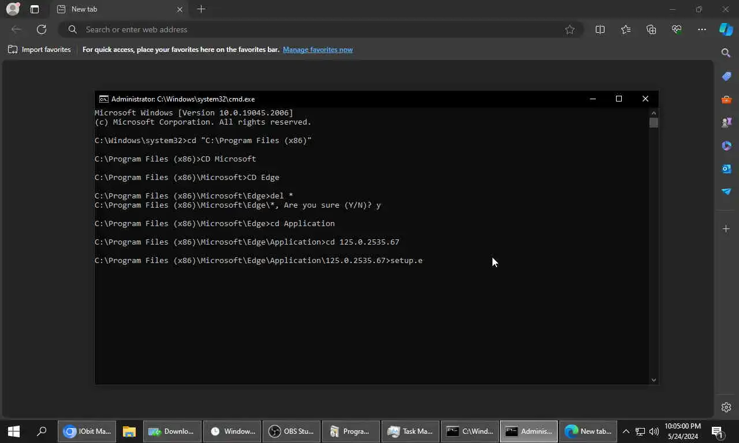Open volume tray icon

tap(654, 431)
